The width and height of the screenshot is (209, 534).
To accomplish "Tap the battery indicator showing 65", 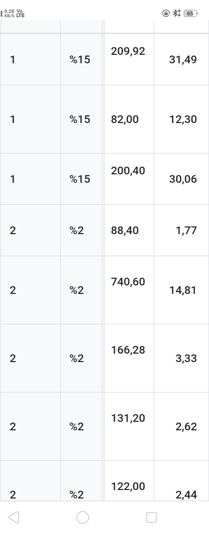I will [x=191, y=13].
